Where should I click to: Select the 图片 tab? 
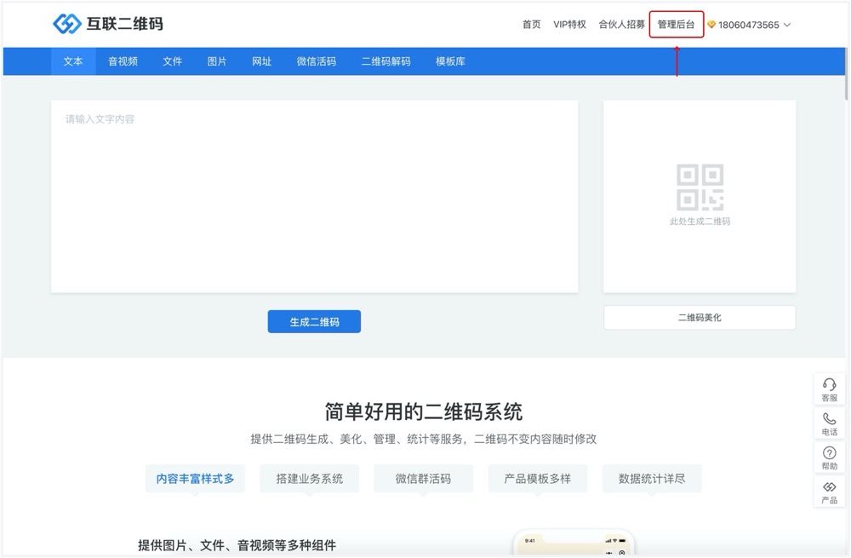217,61
